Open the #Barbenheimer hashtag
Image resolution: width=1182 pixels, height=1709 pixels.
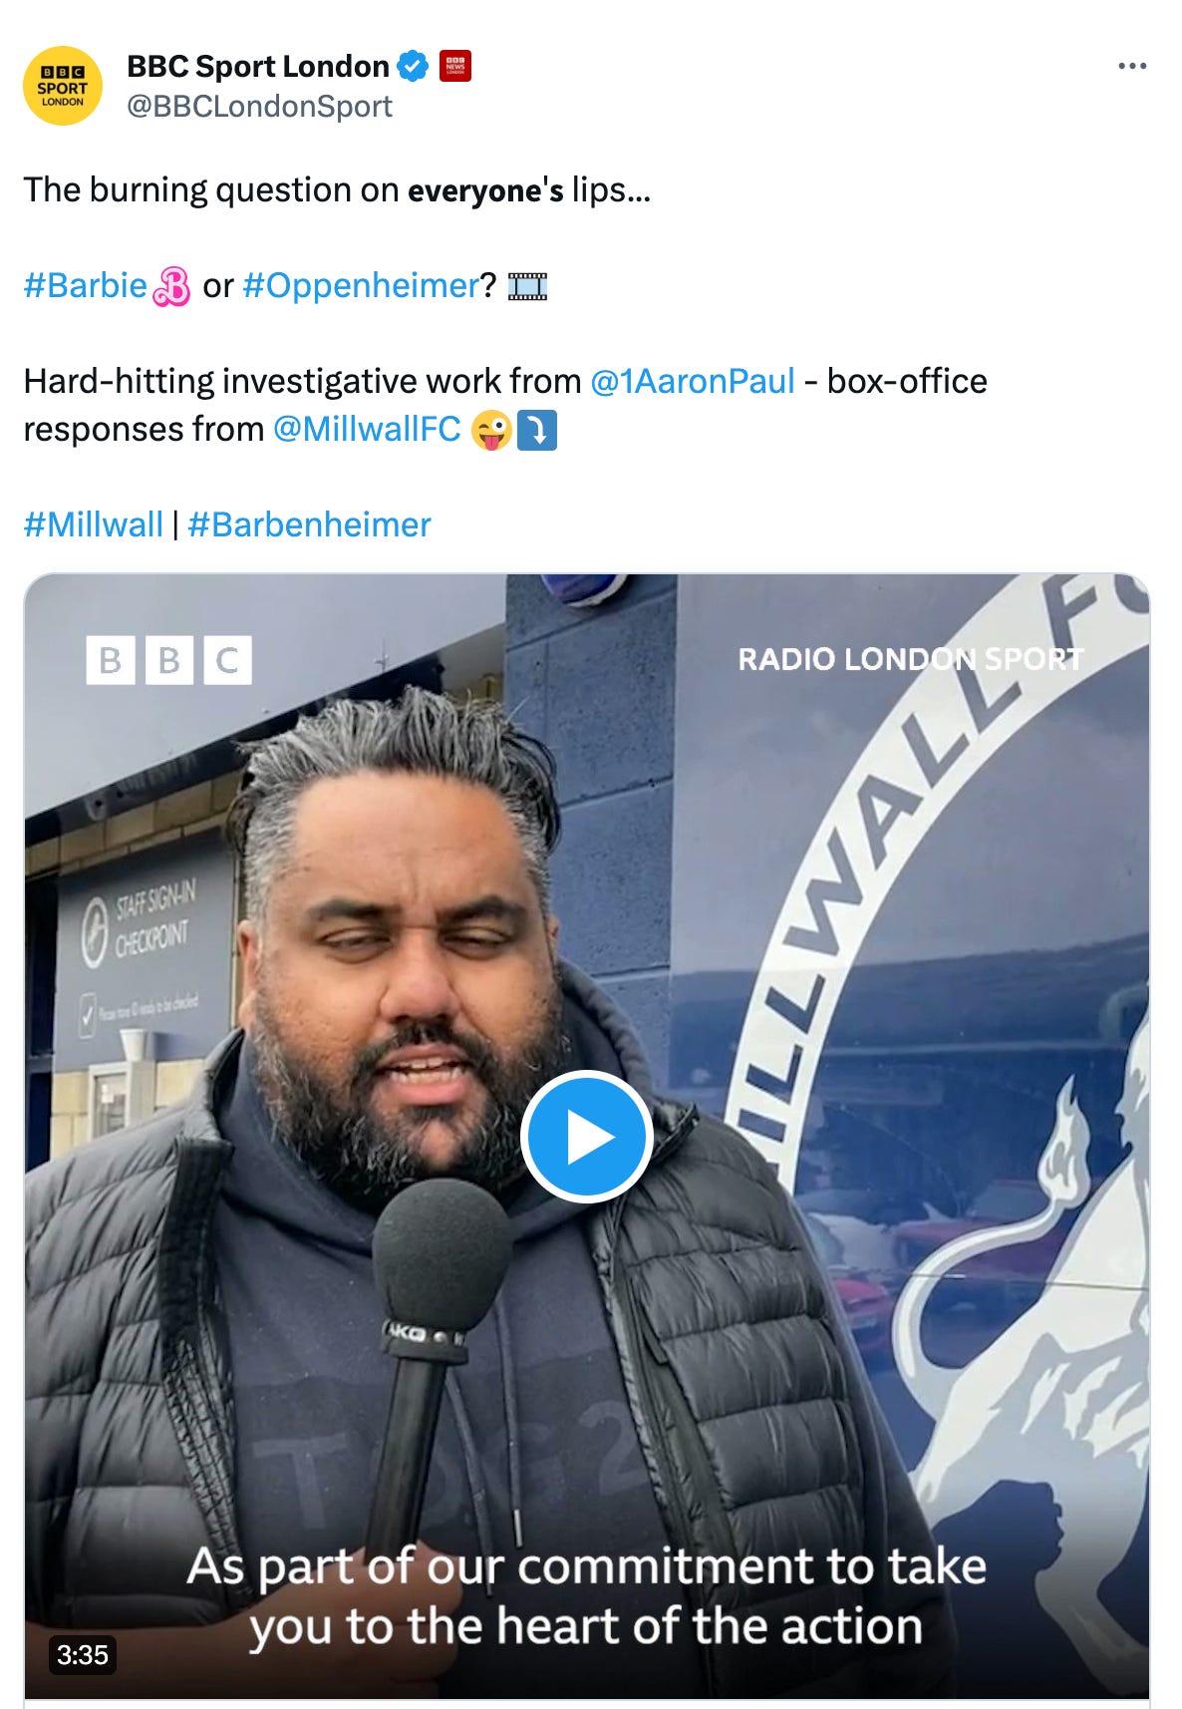[x=309, y=524]
